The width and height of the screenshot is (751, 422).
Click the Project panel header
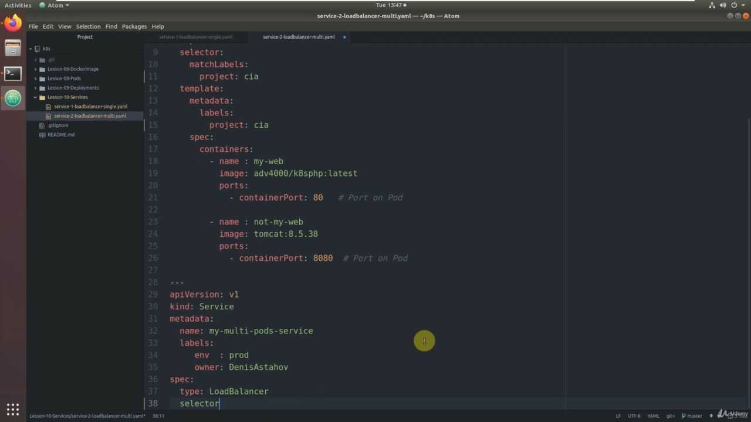click(x=85, y=37)
